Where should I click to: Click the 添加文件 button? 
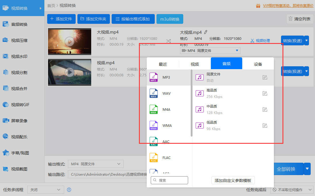[62, 19]
